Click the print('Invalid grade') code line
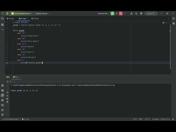The height and width of the screenshot is (132, 176). coord(32,63)
